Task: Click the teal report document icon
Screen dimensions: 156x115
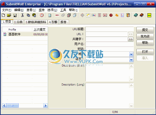Action: [x=50, y=15]
